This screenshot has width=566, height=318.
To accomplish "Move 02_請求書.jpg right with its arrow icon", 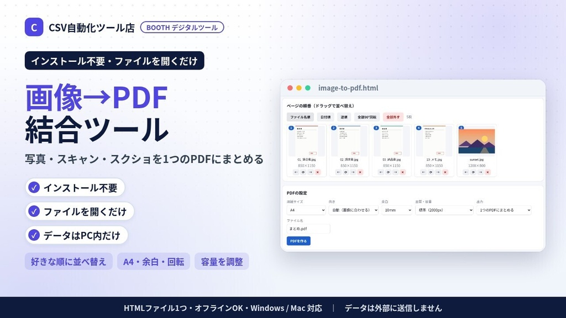I will click(353, 172).
